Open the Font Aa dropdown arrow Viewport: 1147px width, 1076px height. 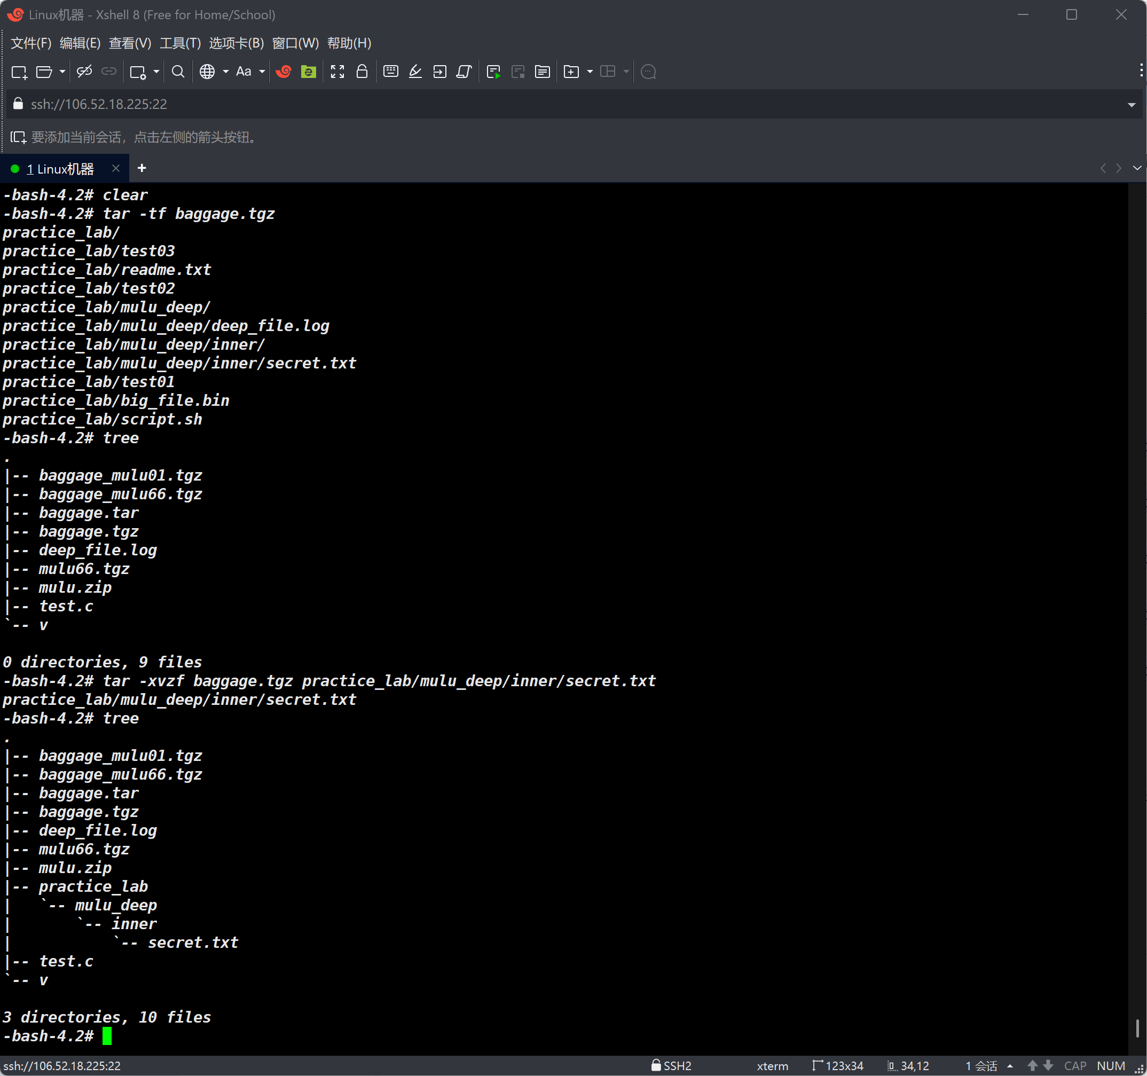262,72
